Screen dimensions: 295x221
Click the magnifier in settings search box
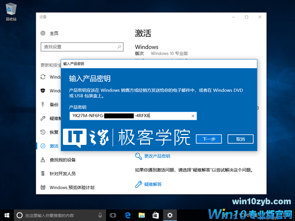pos(119,47)
